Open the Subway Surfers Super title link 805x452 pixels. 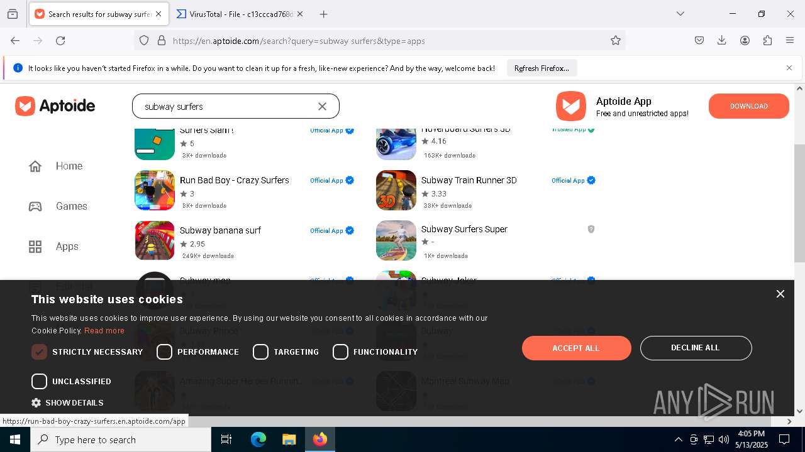[x=464, y=229]
